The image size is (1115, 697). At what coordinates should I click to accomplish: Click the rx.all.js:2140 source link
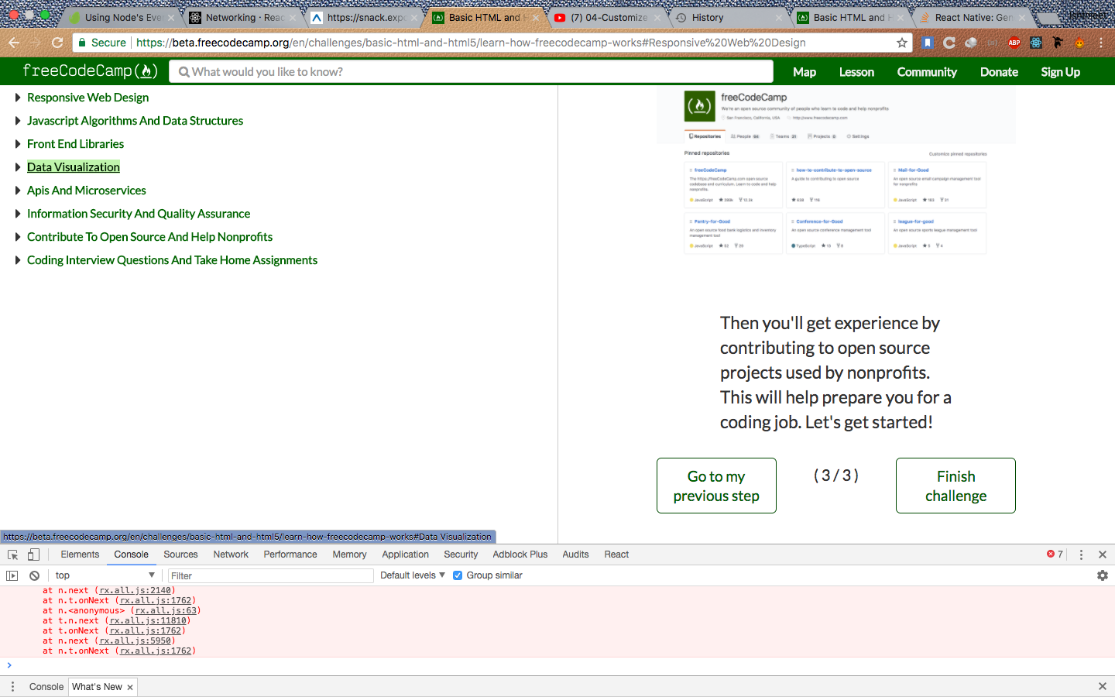point(136,590)
